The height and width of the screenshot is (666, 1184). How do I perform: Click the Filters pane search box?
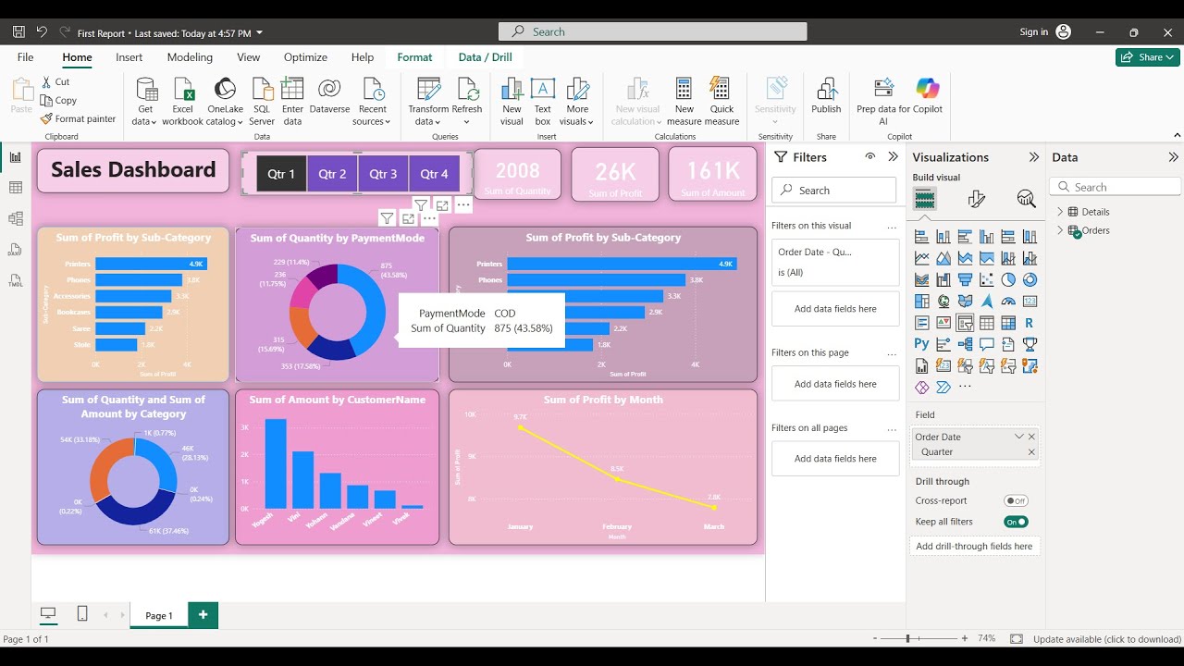[833, 191]
